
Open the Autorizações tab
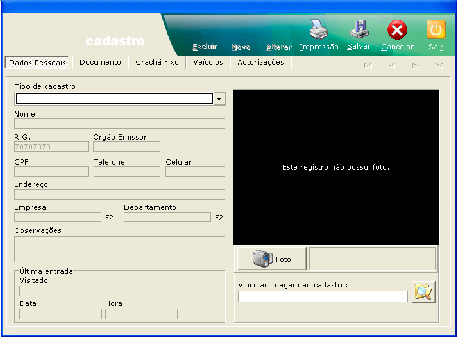click(260, 62)
